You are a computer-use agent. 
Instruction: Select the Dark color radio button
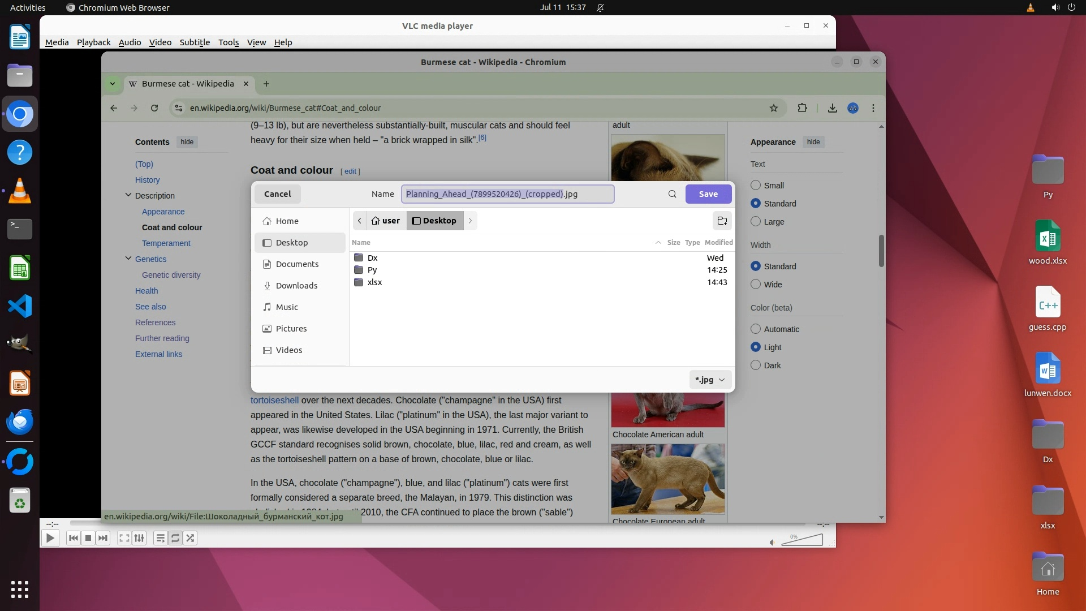pos(756,365)
